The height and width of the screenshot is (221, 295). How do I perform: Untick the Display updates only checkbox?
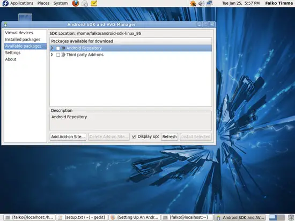(x=134, y=136)
